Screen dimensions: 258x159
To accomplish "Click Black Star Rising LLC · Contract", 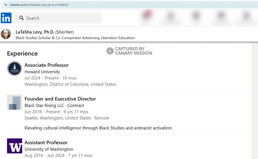I will click(54, 105).
